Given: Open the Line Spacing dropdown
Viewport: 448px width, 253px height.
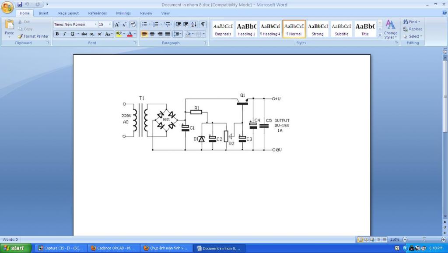Looking at the screenshot, I should point(177,34).
